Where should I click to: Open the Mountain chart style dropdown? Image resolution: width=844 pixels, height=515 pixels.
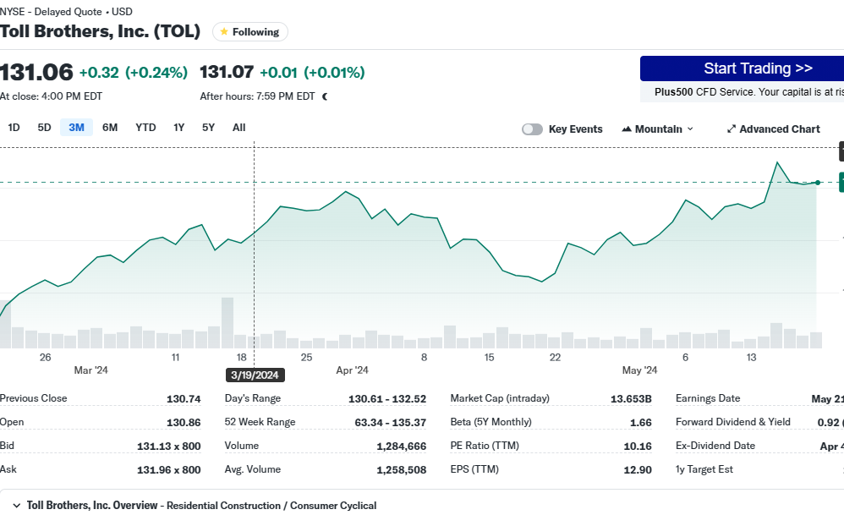tap(658, 129)
